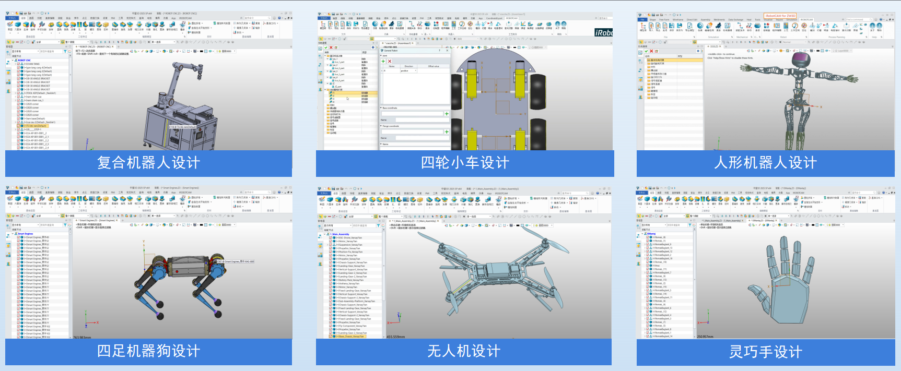Click green plus beside Range coordinate field

tap(447, 131)
